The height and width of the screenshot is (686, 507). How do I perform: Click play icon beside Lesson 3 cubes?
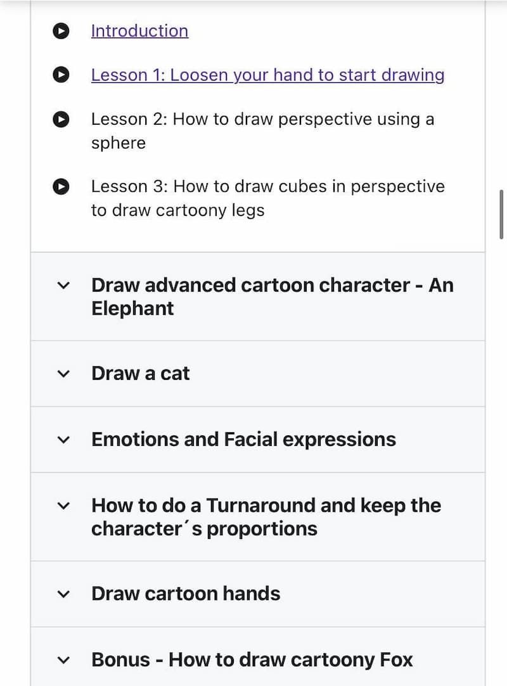[61, 187]
